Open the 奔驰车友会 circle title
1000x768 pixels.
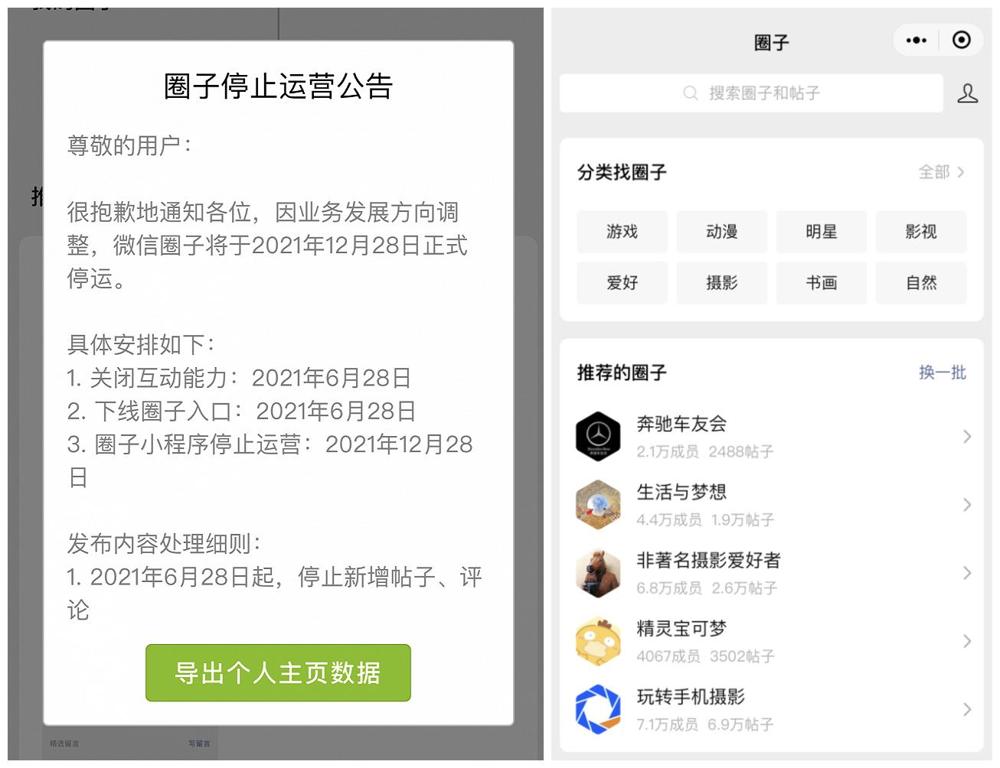[x=681, y=424]
